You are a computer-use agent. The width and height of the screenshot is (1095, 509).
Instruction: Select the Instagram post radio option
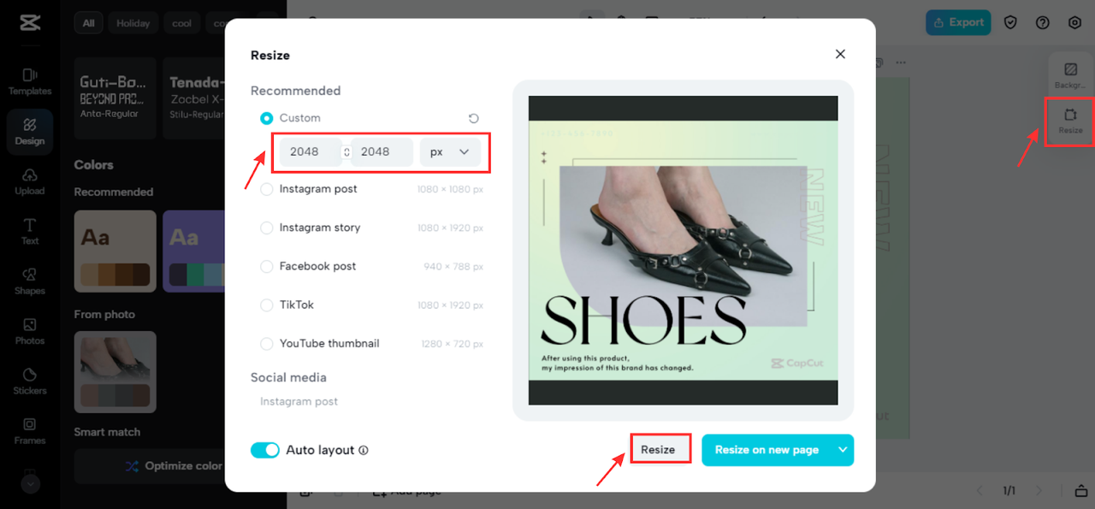coord(267,189)
